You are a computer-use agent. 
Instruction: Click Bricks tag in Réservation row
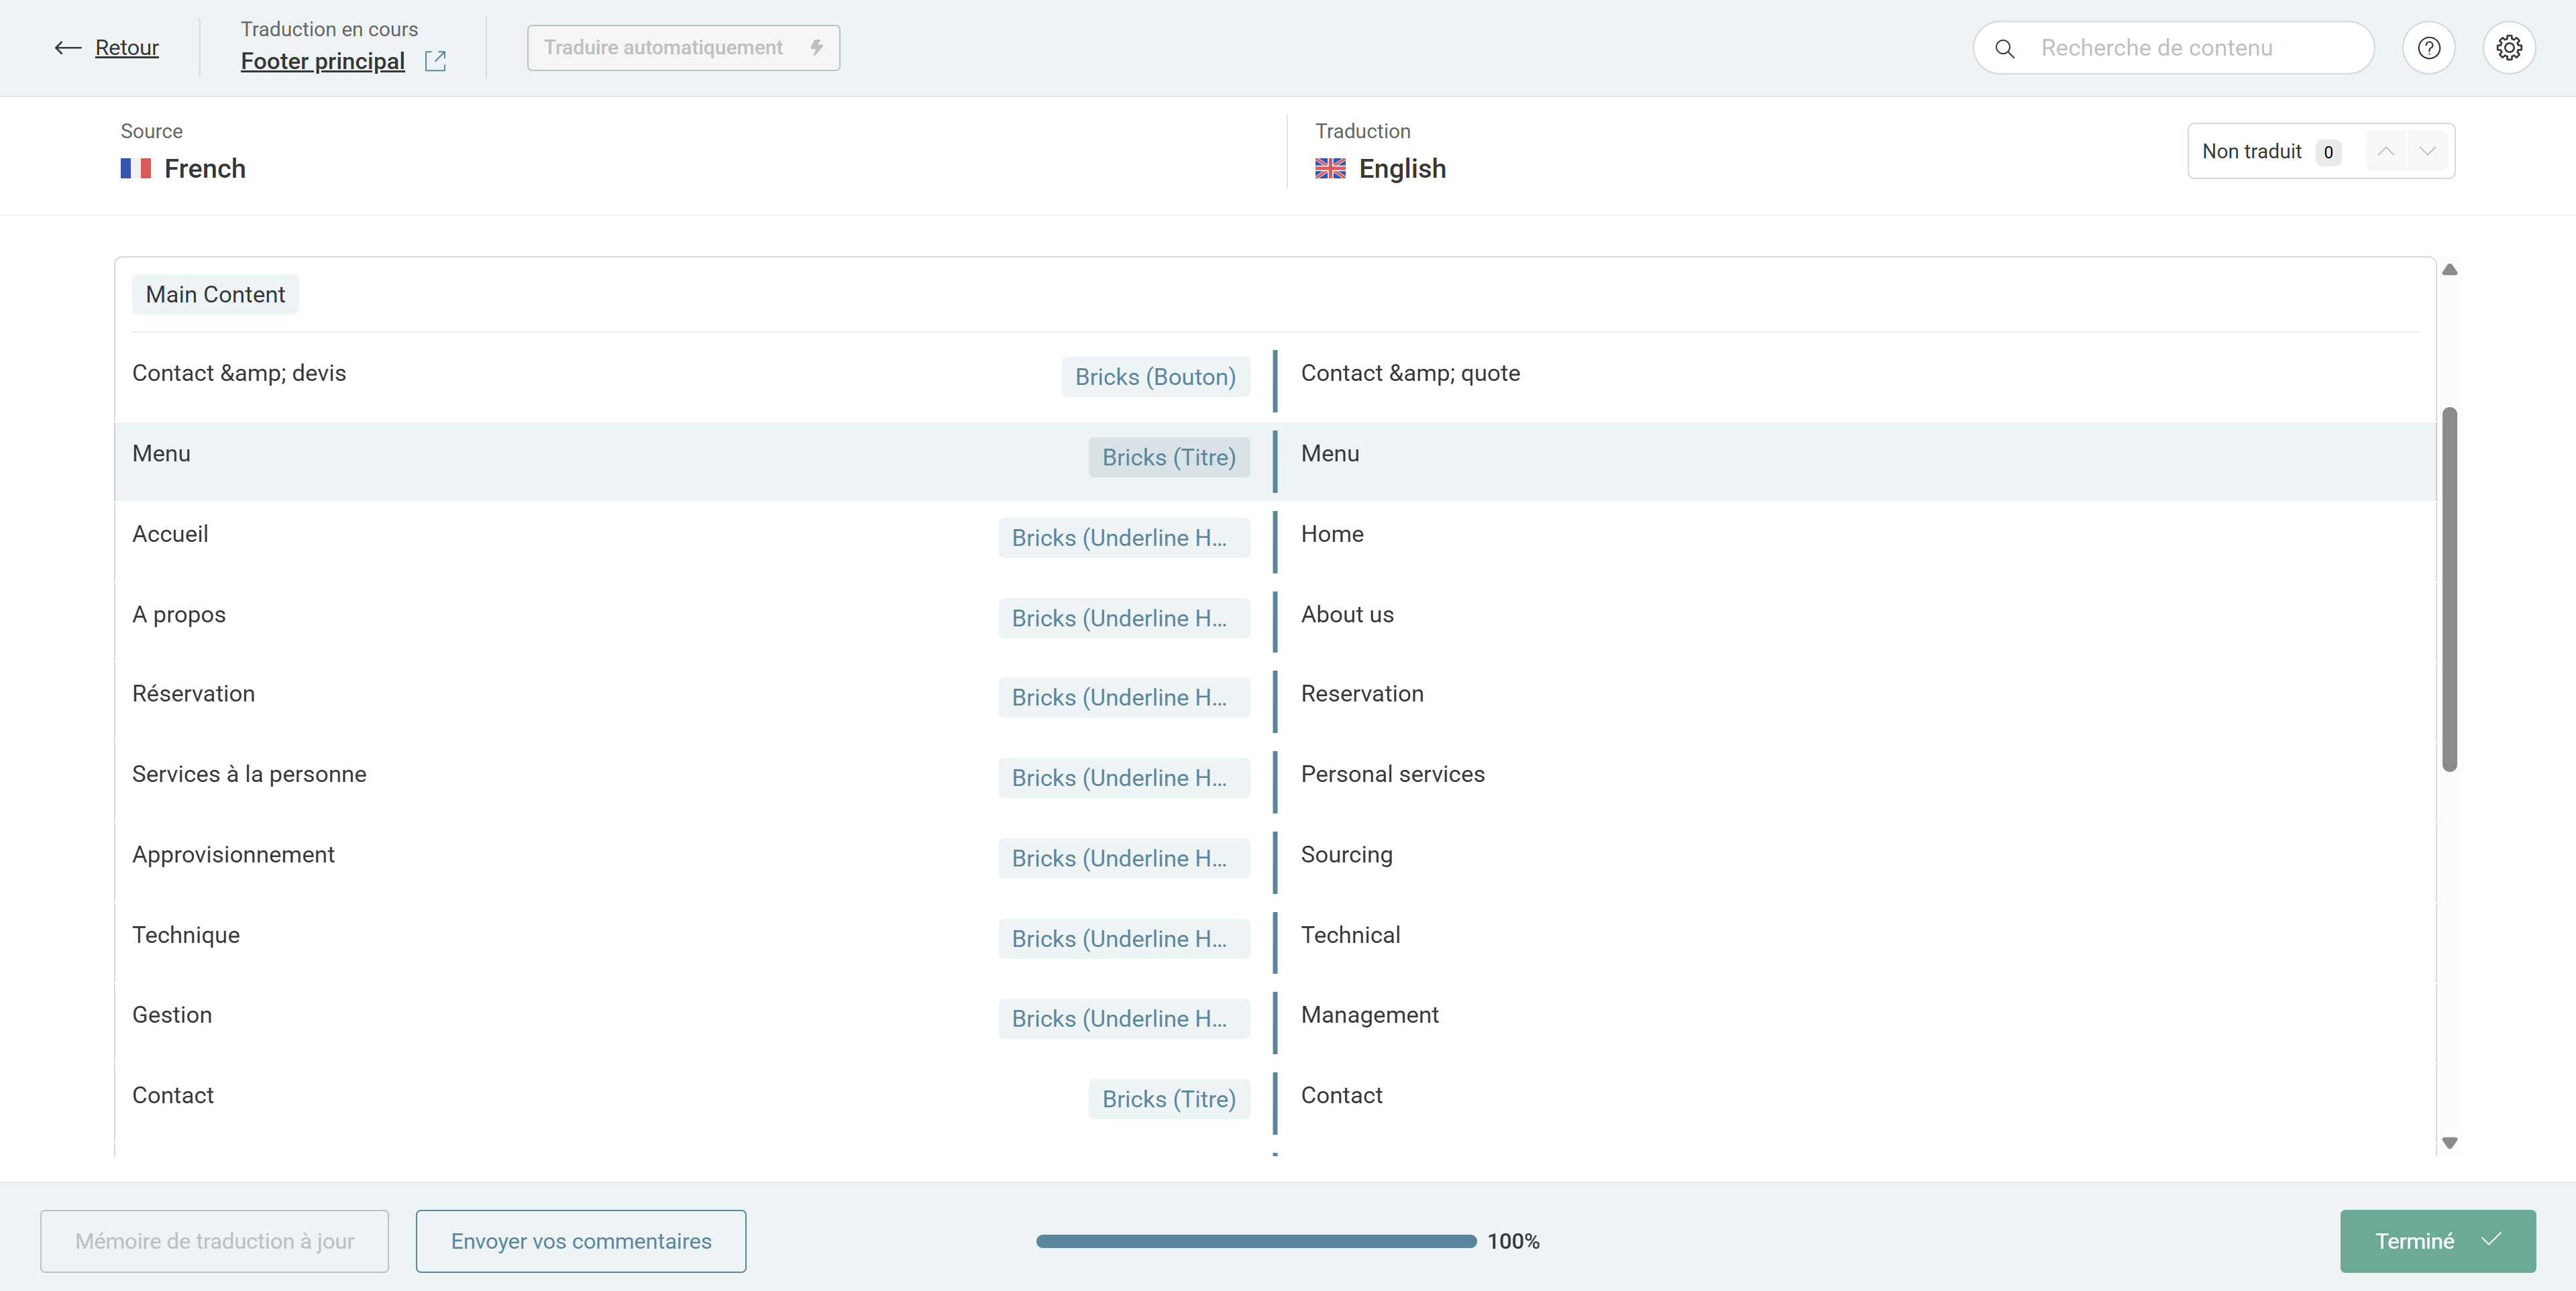(1124, 698)
